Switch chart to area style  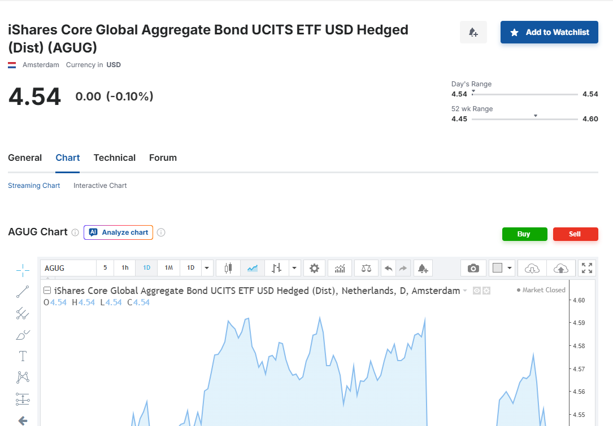(253, 268)
